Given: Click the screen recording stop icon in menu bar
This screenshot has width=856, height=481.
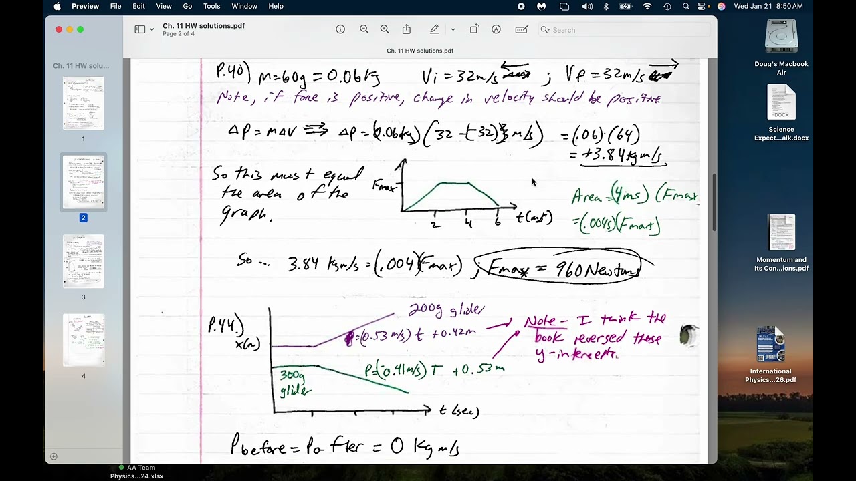Looking at the screenshot, I should pyautogui.click(x=521, y=6).
